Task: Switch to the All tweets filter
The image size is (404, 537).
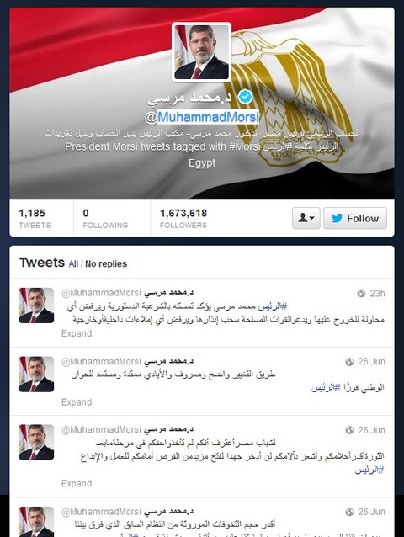Action: click(73, 264)
